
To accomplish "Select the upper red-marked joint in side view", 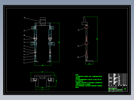I will tap(86, 27).
